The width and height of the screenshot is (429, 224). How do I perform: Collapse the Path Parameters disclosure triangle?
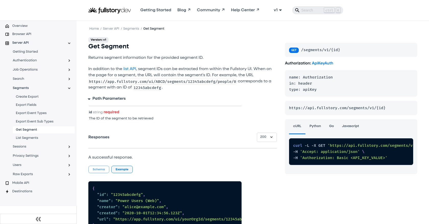89,99
